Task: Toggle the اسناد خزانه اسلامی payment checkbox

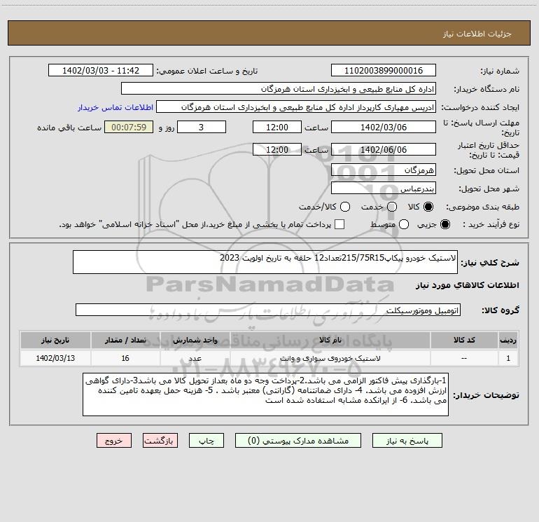Action: [339, 224]
